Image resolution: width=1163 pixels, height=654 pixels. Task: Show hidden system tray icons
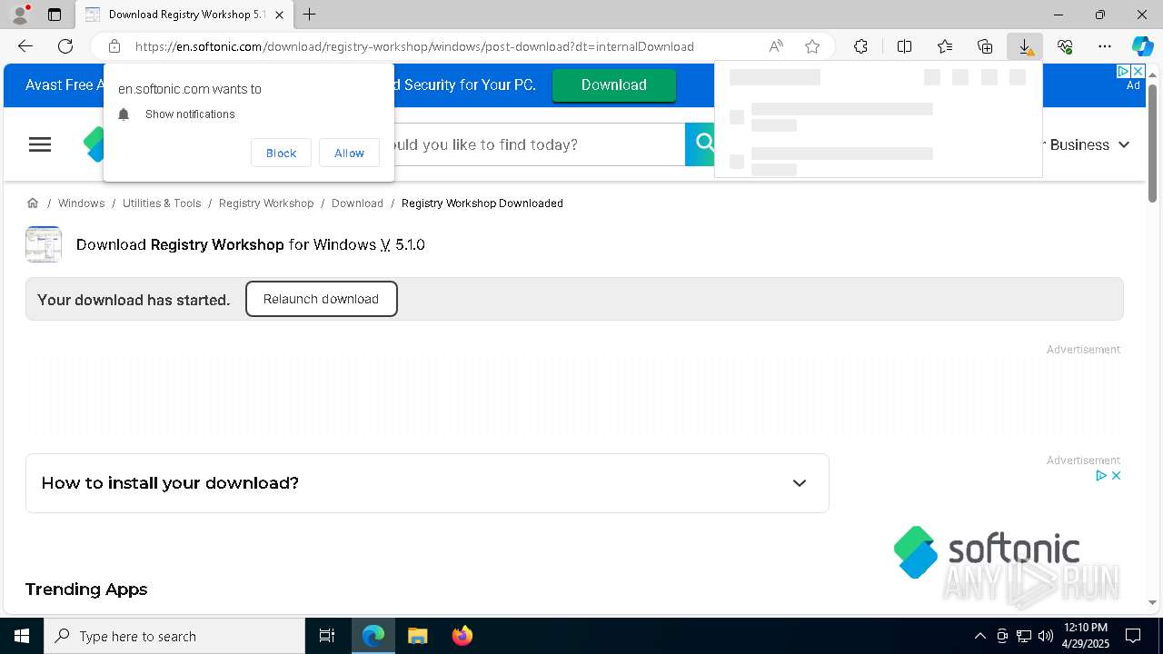pos(979,636)
